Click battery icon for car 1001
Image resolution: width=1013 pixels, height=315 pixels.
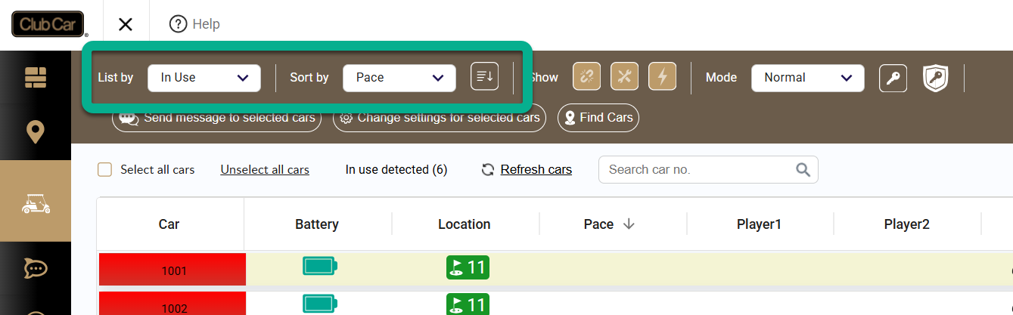(x=320, y=266)
